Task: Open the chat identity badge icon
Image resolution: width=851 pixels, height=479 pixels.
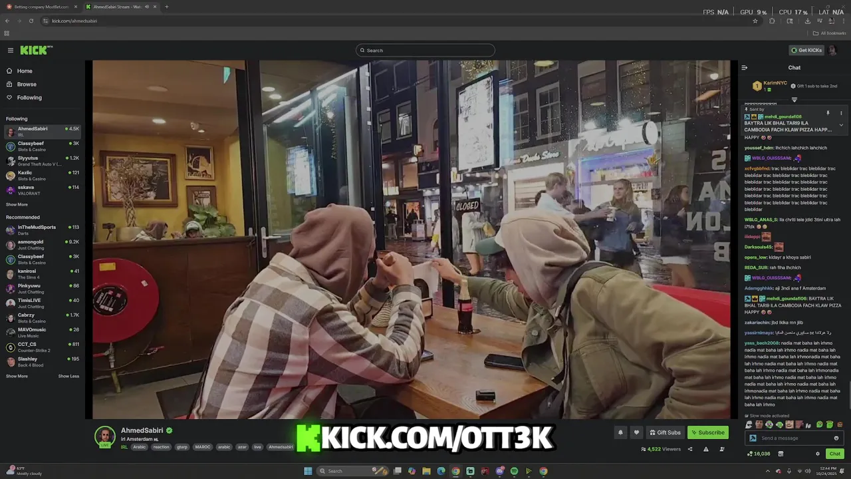Action: click(753, 438)
